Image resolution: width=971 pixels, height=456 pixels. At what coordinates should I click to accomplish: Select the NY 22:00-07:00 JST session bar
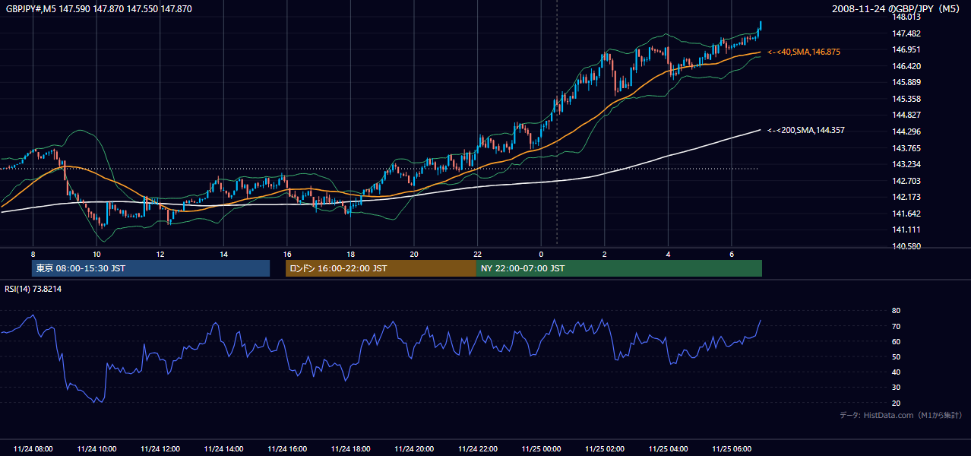619,268
